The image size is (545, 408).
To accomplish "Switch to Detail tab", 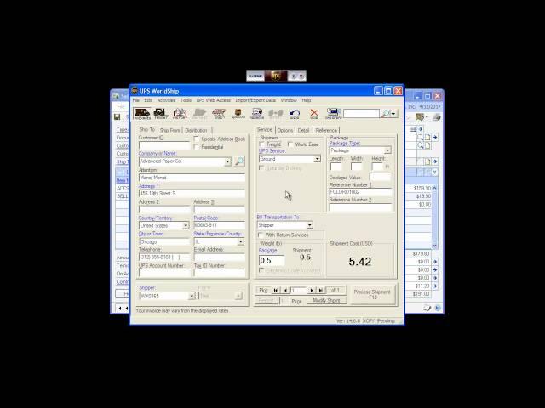I will coord(303,130).
